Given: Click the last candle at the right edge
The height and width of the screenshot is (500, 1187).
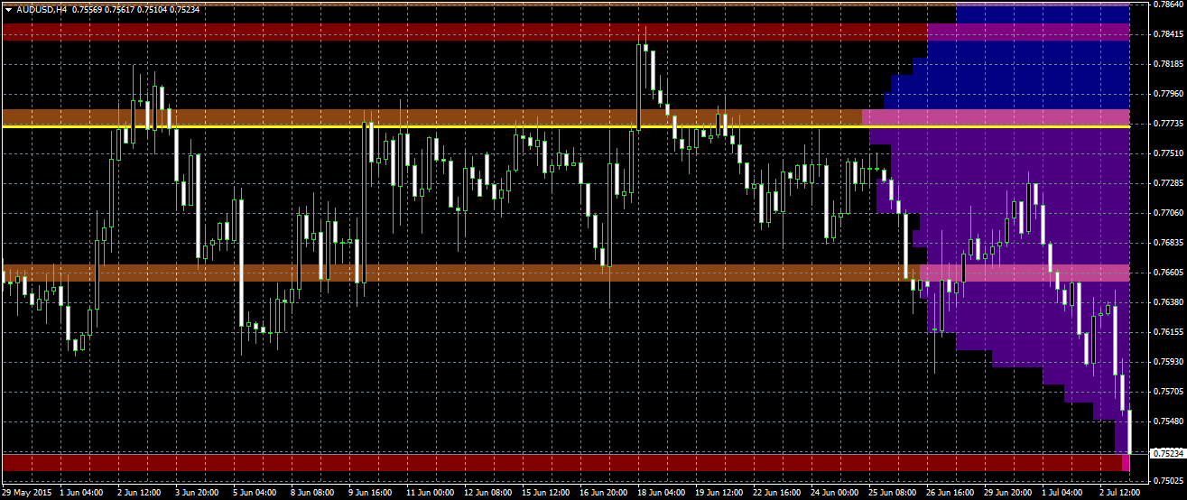Looking at the screenshot, I should pyautogui.click(x=1129, y=431).
